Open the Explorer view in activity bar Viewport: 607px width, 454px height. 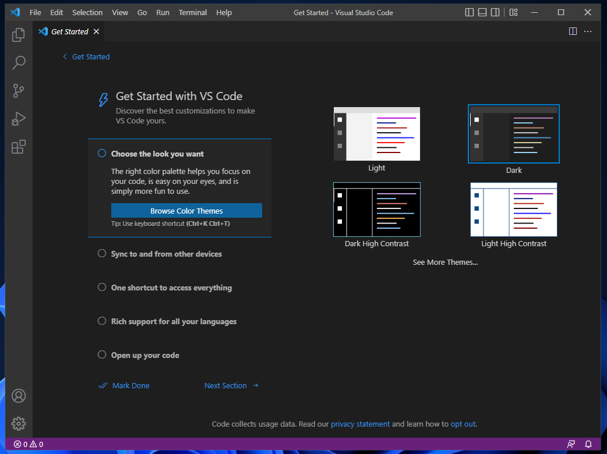(18, 35)
